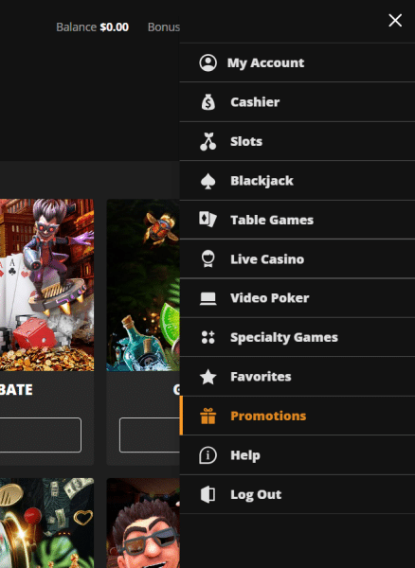This screenshot has height=568, width=415.
Task: Select the Video Poker menu item
Action: (x=298, y=298)
